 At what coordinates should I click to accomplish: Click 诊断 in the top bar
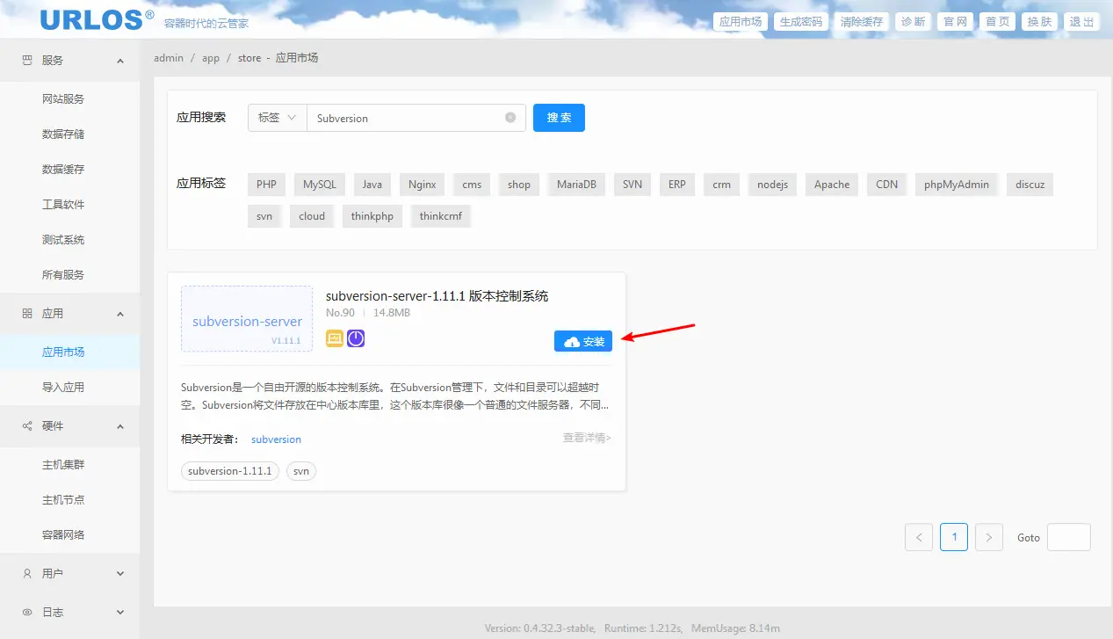[914, 22]
